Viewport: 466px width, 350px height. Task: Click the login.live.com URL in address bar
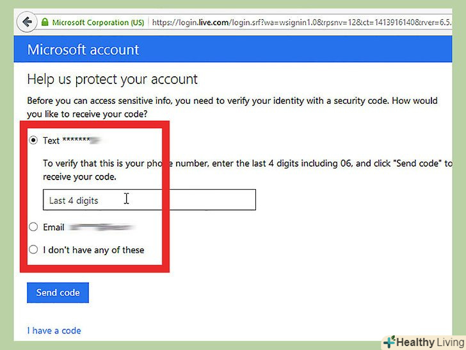(x=307, y=22)
